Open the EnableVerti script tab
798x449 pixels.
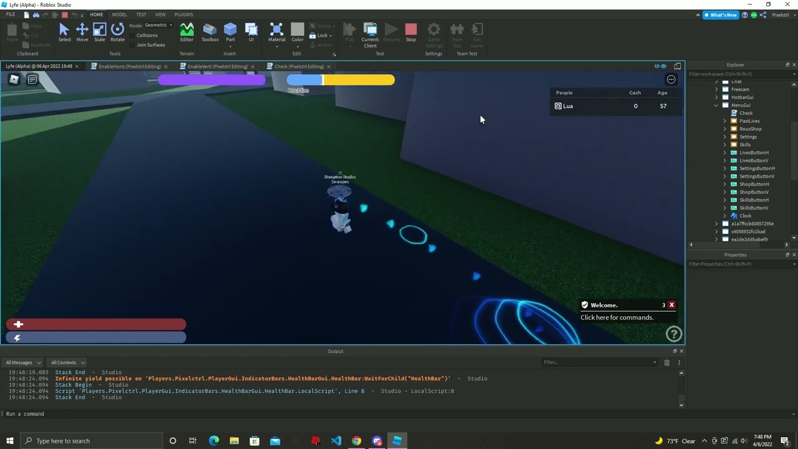point(218,66)
